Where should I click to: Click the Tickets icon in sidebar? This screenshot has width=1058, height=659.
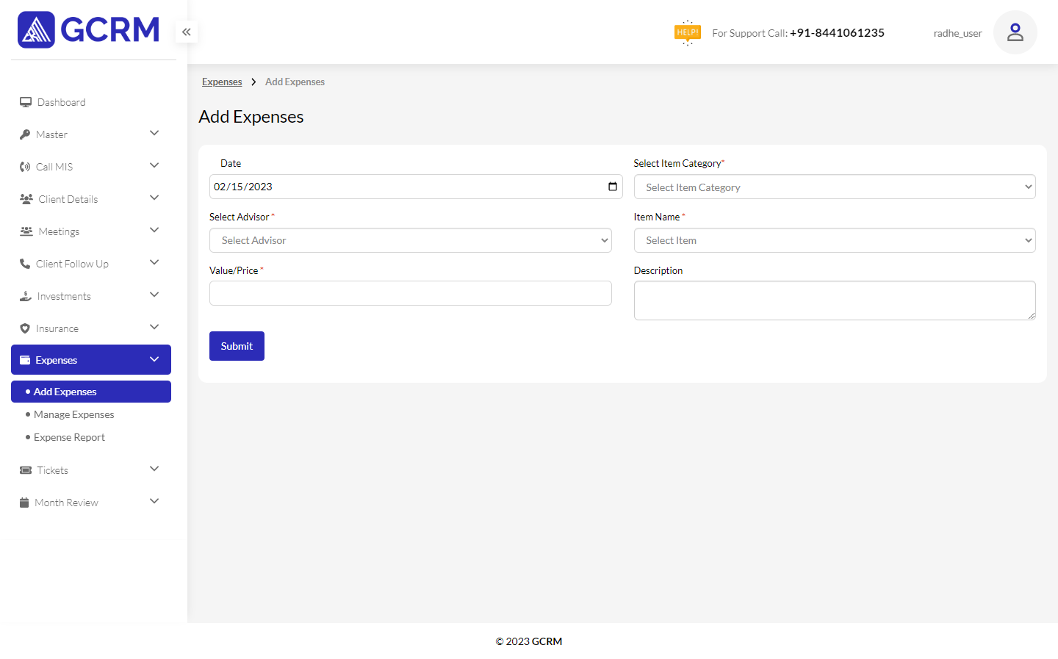tap(26, 470)
